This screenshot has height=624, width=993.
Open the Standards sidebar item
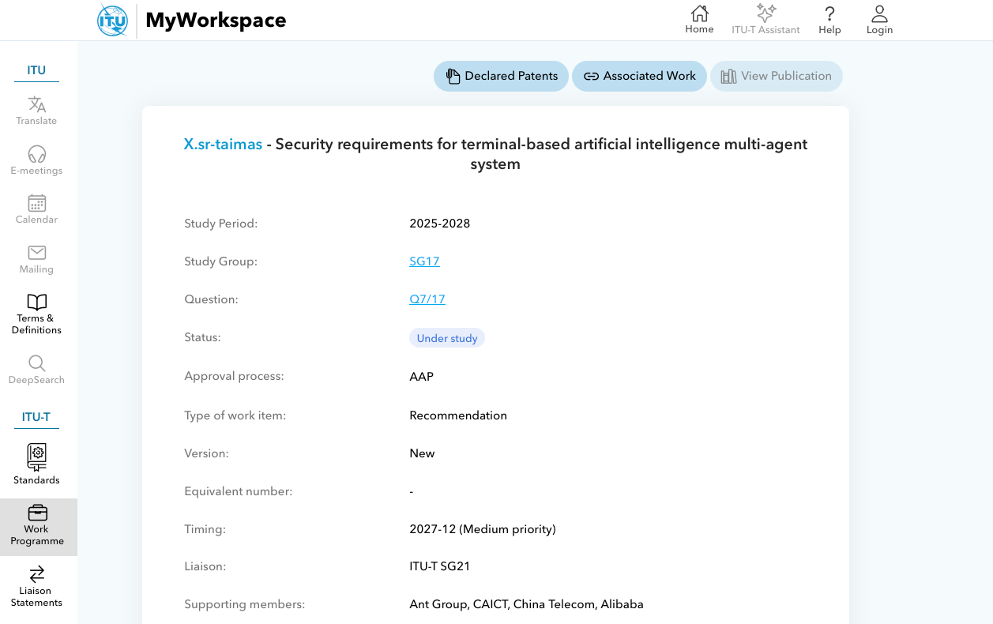coord(36,457)
